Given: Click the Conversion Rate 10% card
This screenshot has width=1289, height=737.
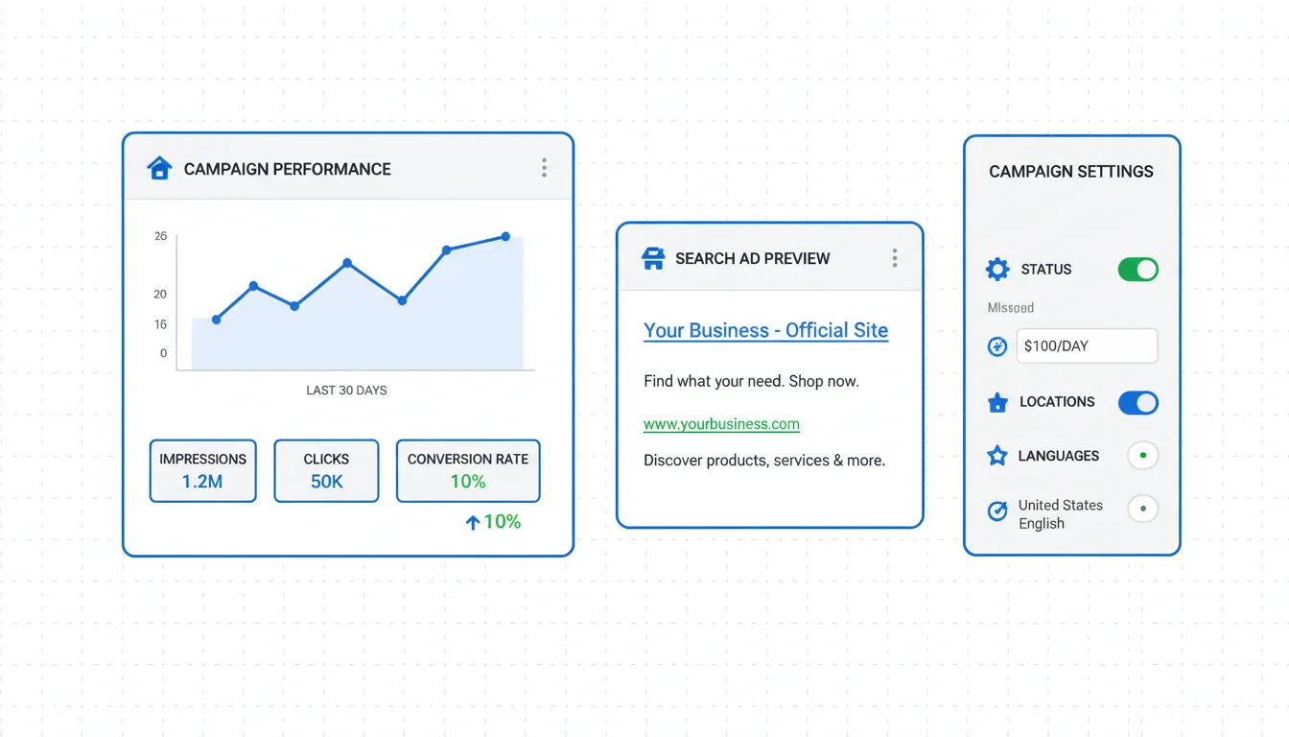Looking at the screenshot, I should click(x=468, y=470).
